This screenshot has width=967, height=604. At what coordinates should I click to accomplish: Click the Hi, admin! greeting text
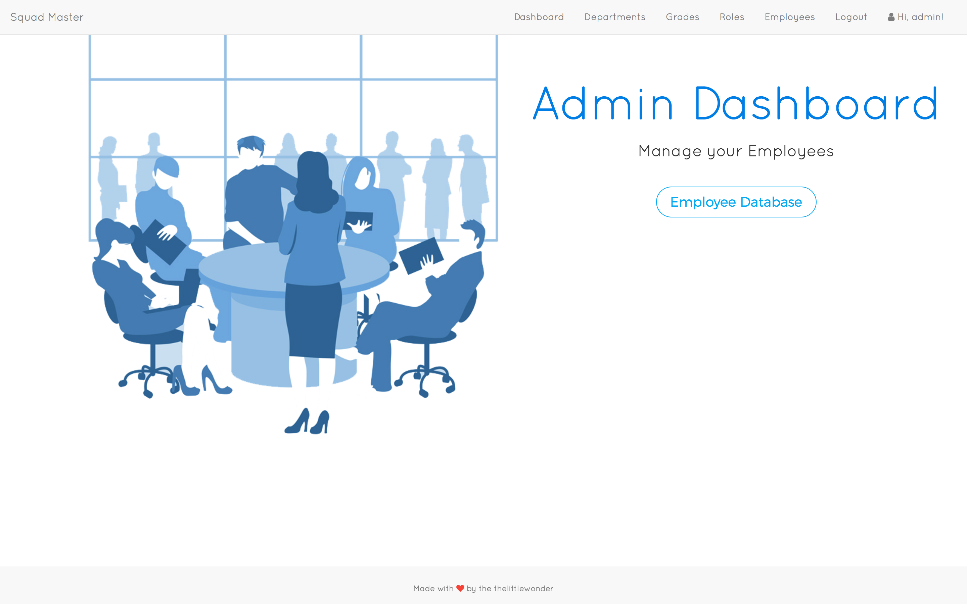click(x=920, y=17)
